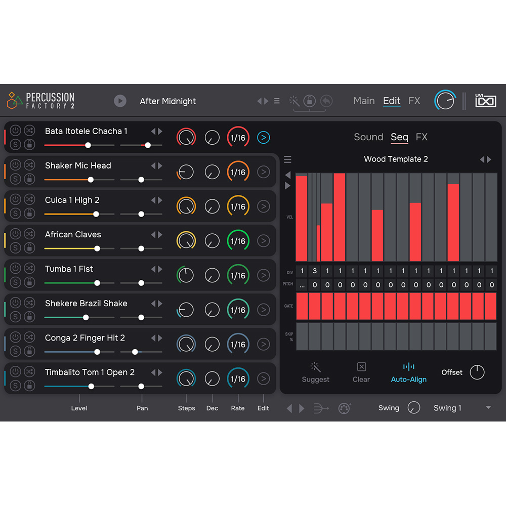506x506 pixels.
Task: Toggle the Auto-Align button
Action: pyautogui.click(x=408, y=373)
